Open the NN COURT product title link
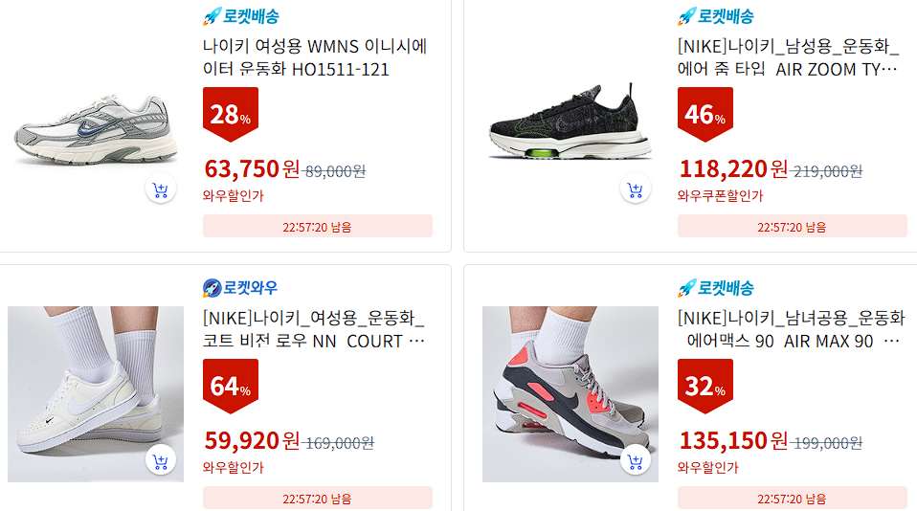 [x=313, y=329]
